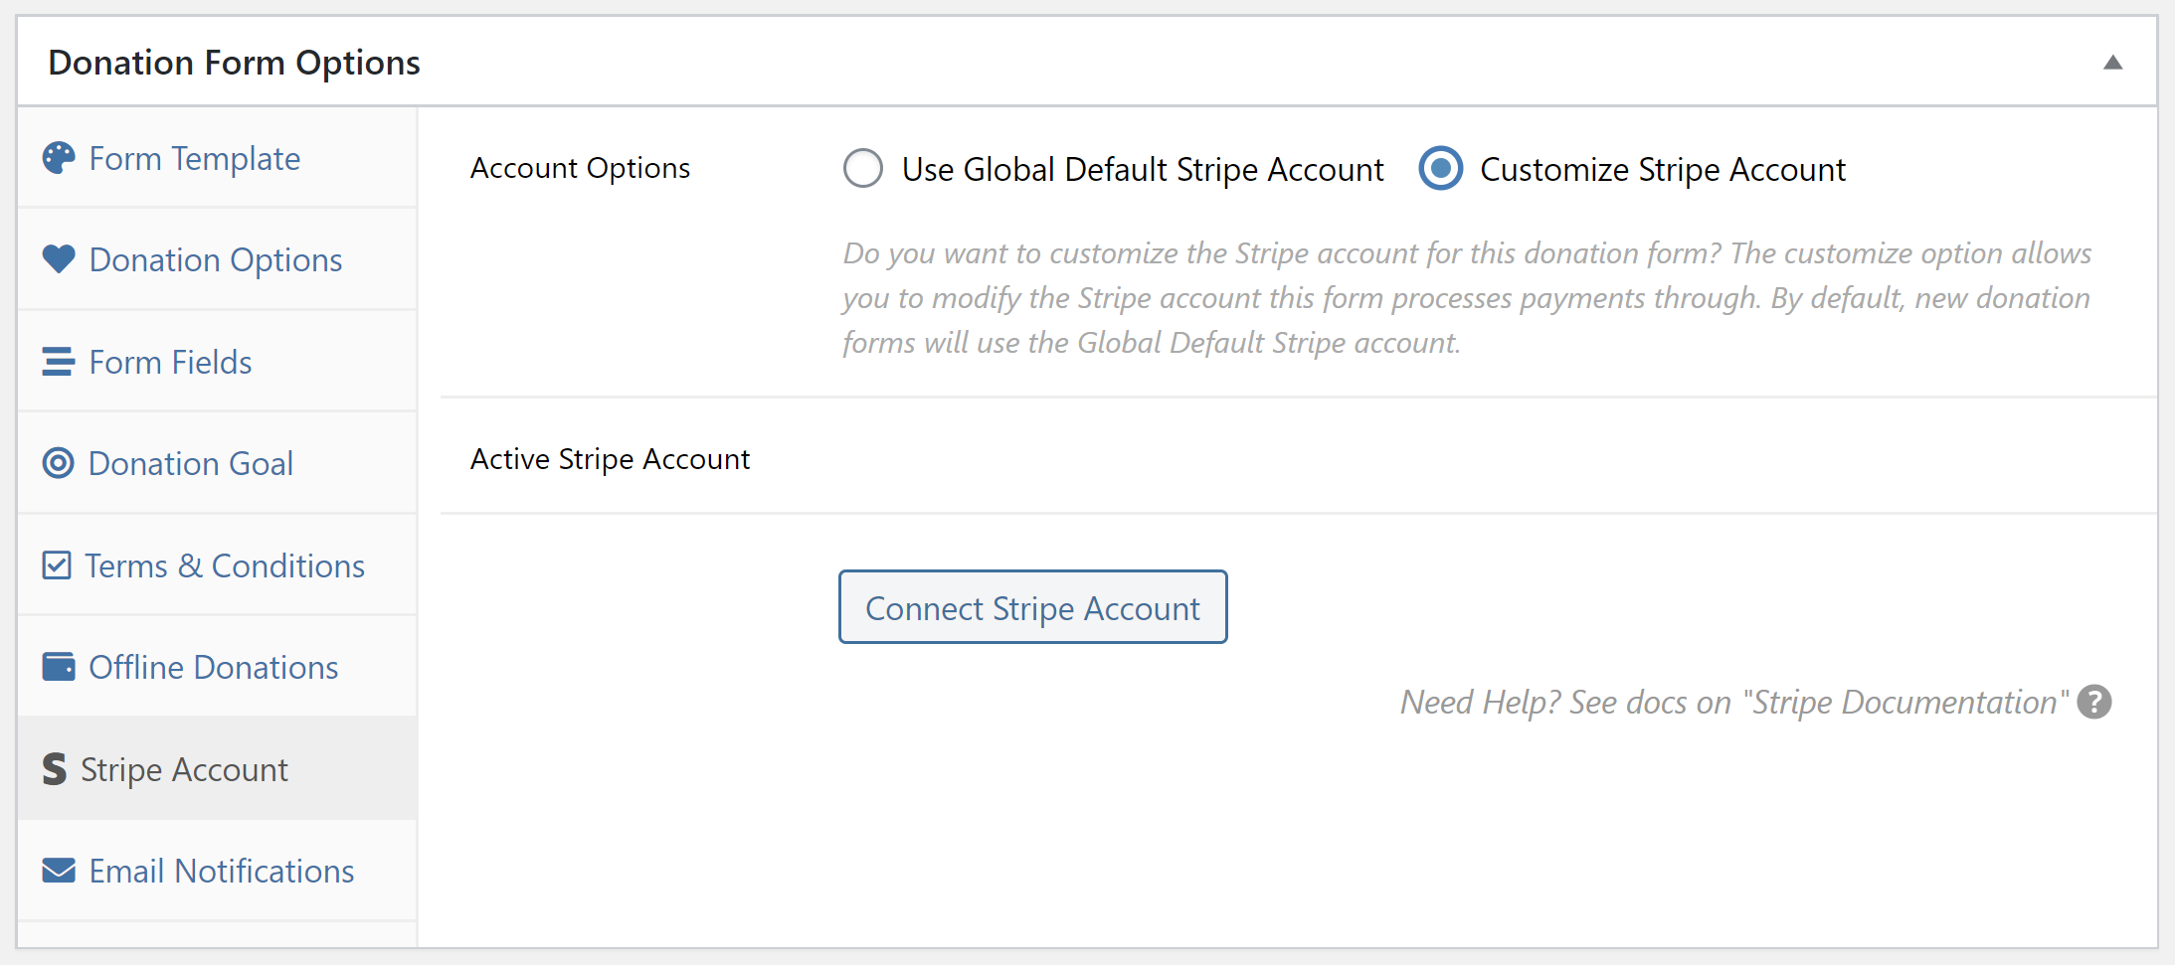The height and width of the screenshot is (965, 2175).
Task: Click the target icon beside Donation Goal
Action: 58,462
